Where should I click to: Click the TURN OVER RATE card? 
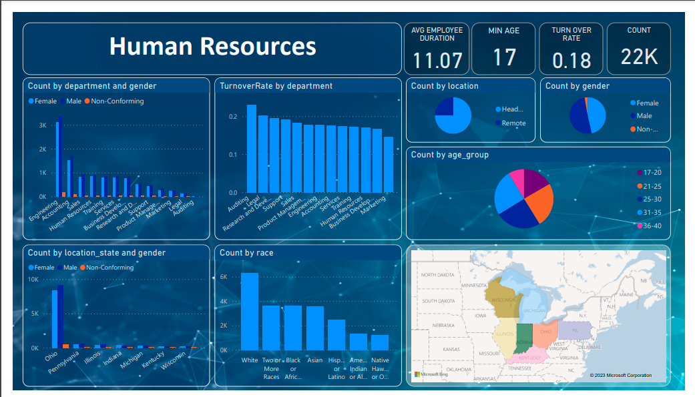[571, 49]
